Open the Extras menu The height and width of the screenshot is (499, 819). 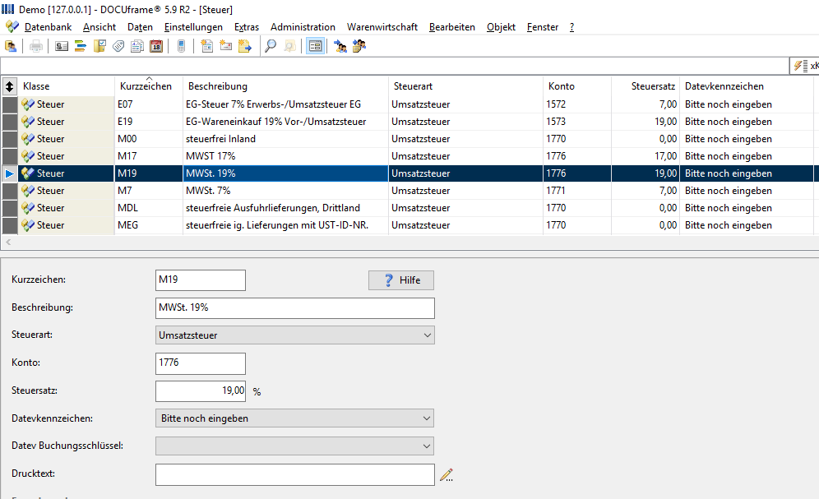click(x=247, y=27)
